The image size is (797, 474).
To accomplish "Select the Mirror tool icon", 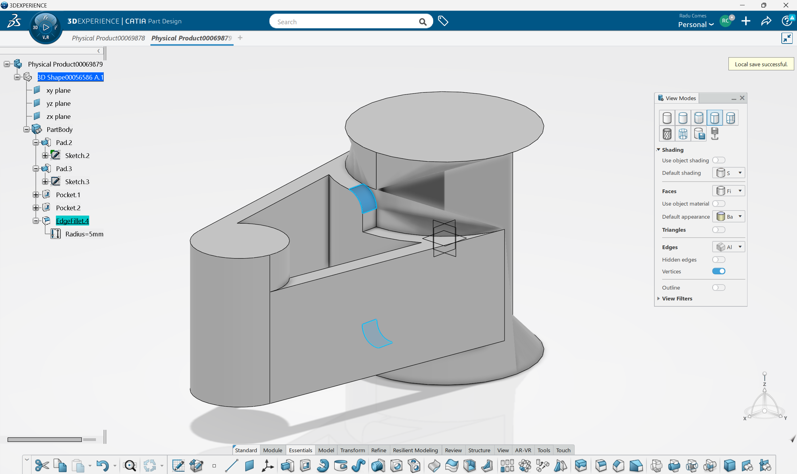I will pos(560,466).
